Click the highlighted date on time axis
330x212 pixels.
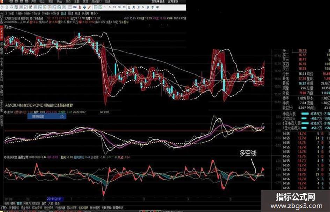[55, 199]
